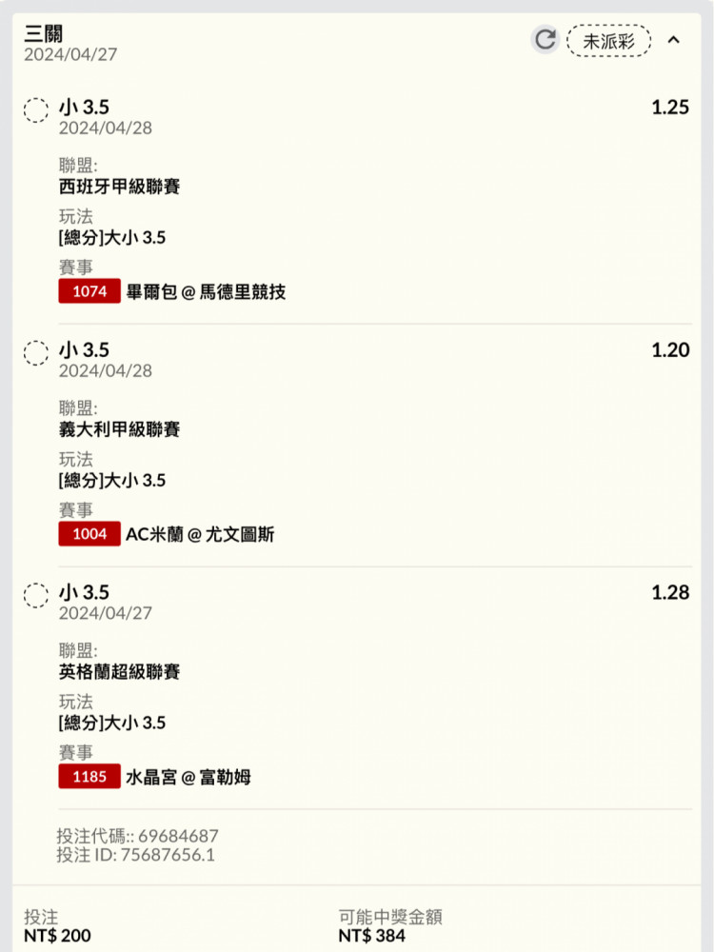Click the 三關 parlay title
This screenshot has height=952, width=714.
point(43,33)
